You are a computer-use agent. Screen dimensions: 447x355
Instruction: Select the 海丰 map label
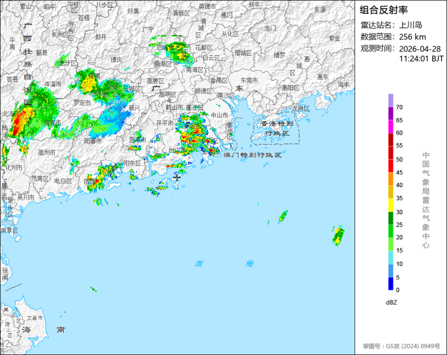click(344, 84)
